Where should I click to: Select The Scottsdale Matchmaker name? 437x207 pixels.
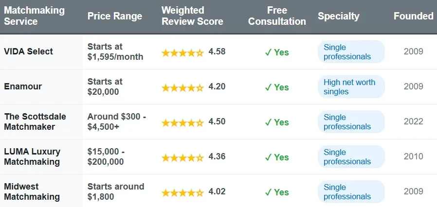point(35,121)
